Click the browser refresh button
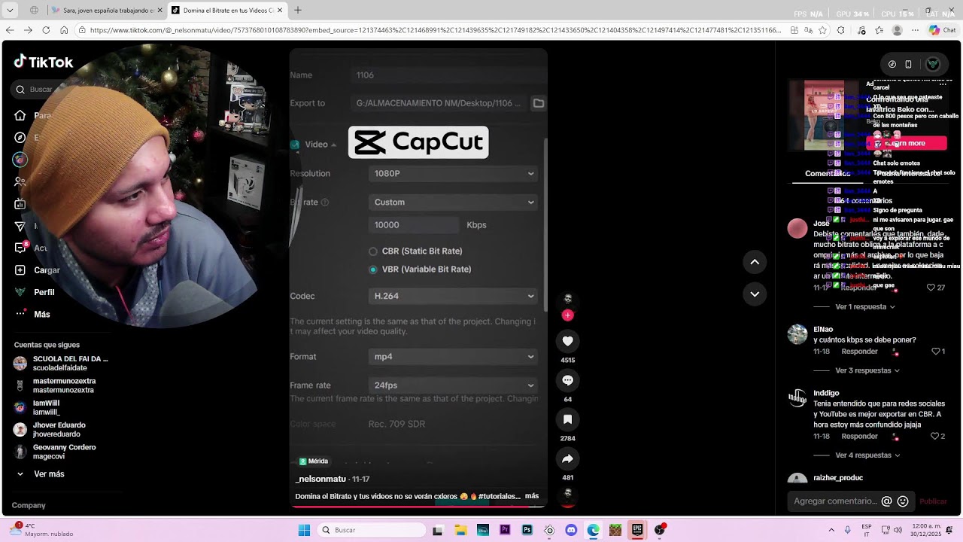963x542 pixels. [46, 30]
